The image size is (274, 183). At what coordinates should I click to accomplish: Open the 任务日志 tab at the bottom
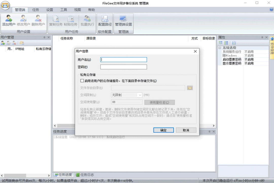(x=85, y=175)
